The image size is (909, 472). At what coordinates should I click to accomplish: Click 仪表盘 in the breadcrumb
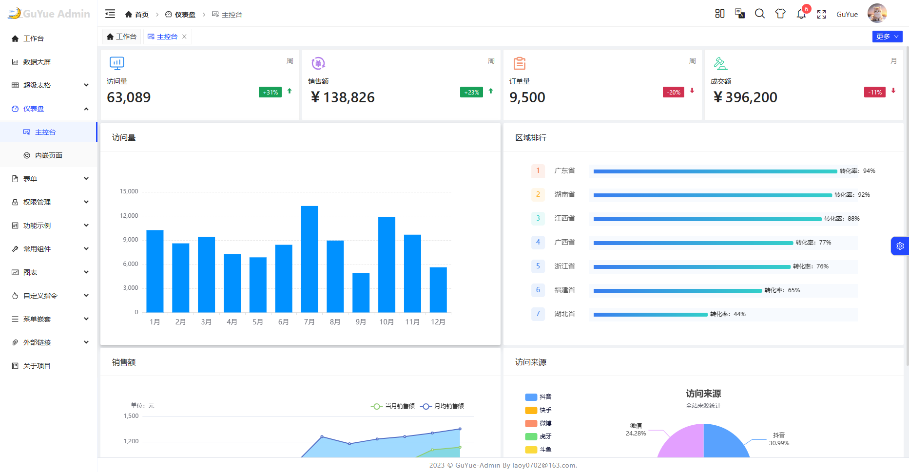pyautogui.click(x=180, y=15)
